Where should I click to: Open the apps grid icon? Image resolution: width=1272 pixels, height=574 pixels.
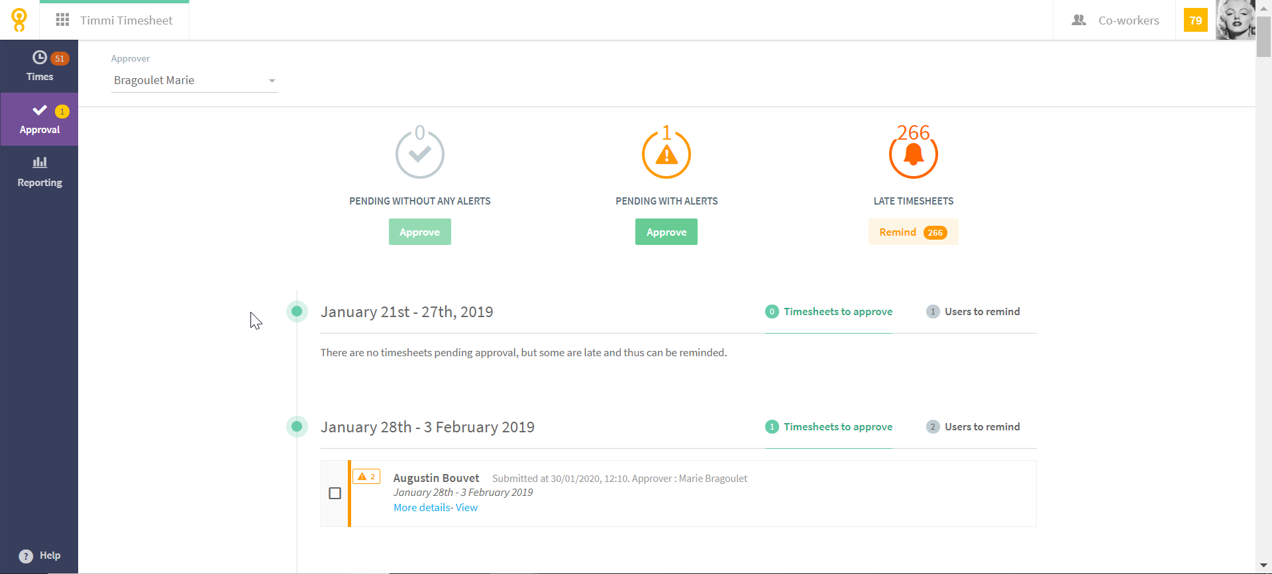coord(62,20)
